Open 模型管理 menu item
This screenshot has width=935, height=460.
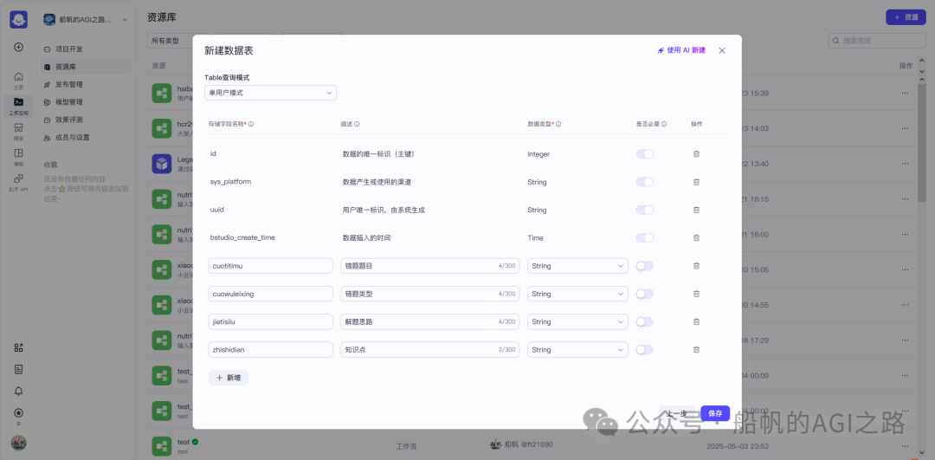pyautogui.click(x=87, y=102)
